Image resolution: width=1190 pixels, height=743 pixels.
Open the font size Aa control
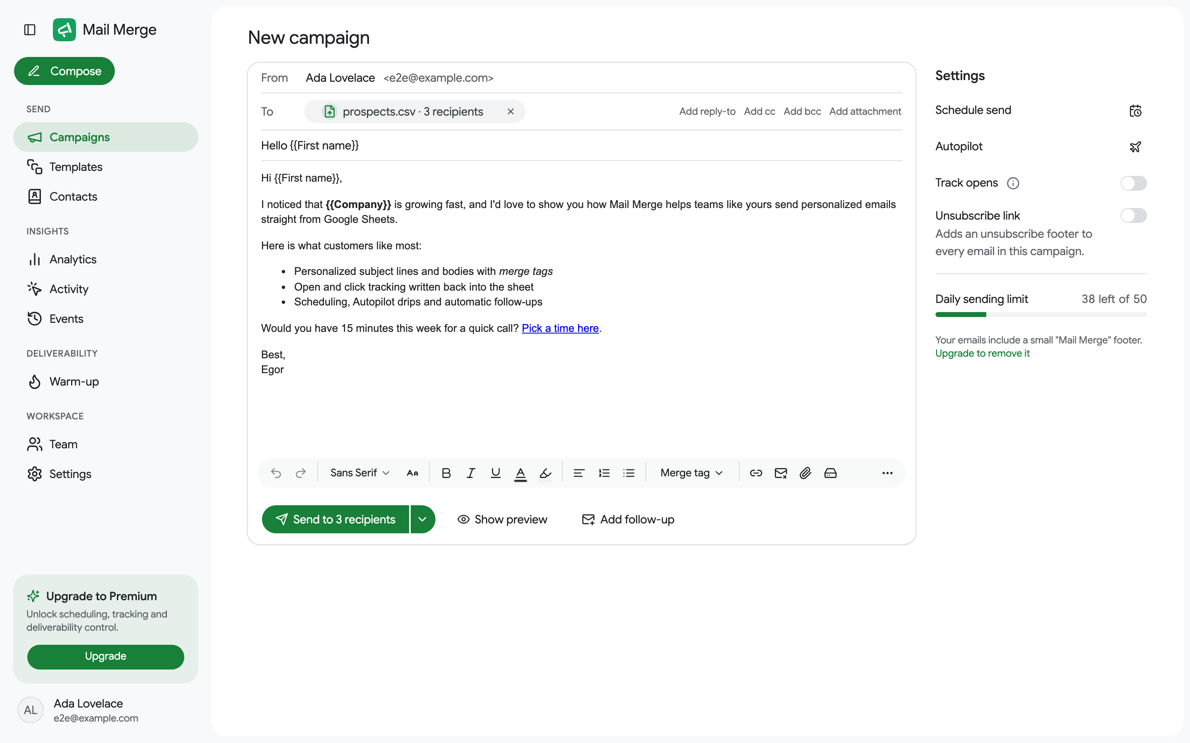[412, 473]
